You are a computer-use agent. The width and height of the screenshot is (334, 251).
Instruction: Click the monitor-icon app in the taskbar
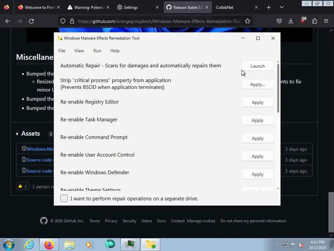click(130, 244)
